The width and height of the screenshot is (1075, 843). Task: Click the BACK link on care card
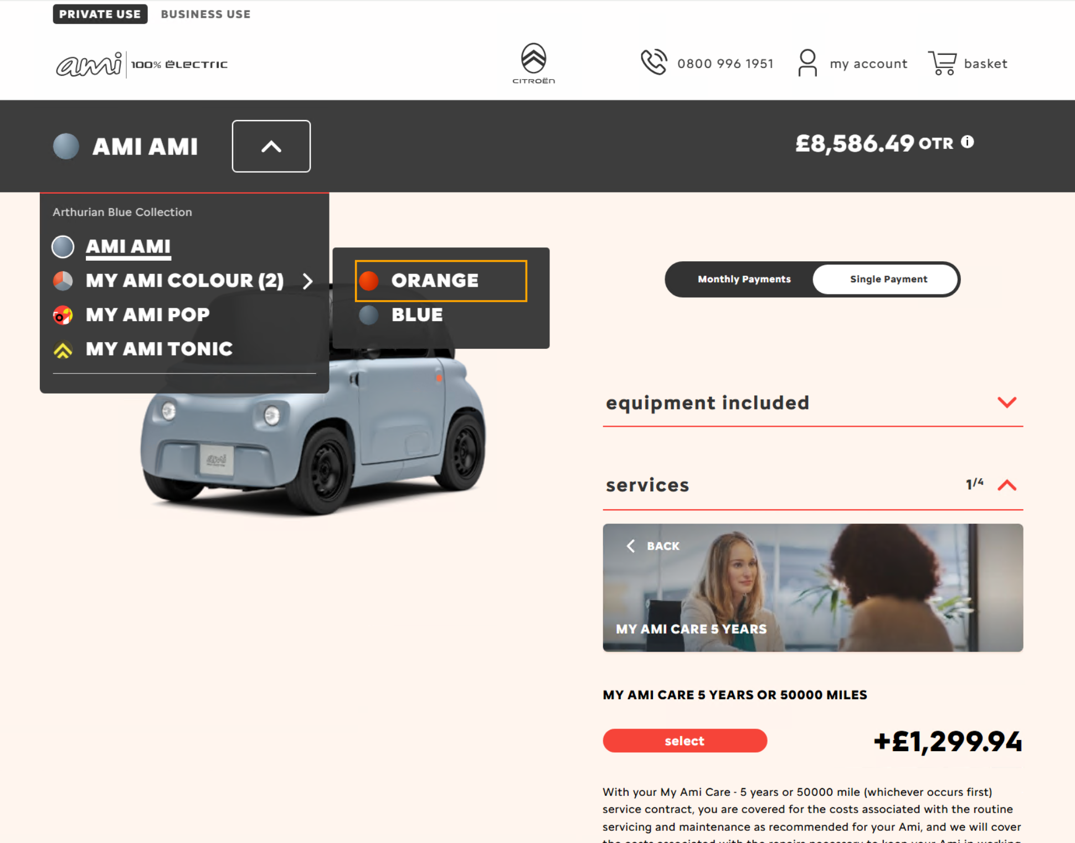662,546
